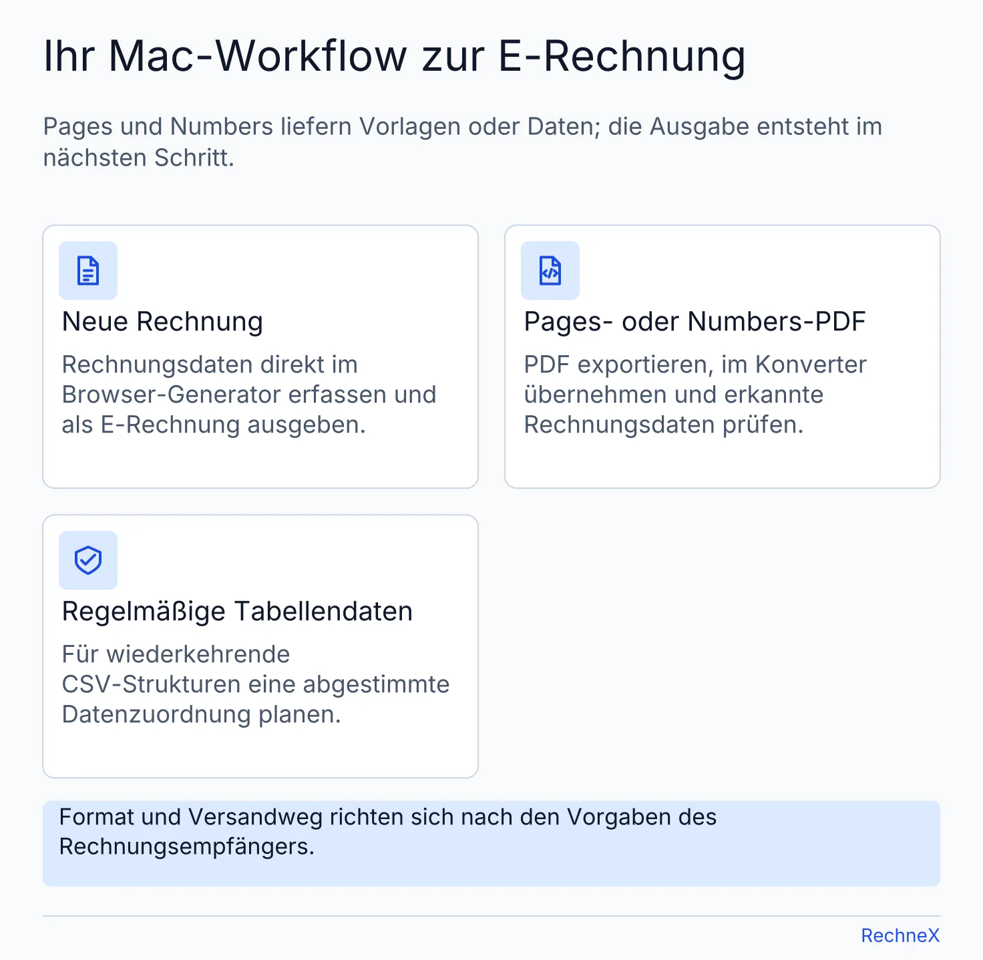Click the title Ihr Mac-Workflow zur E-Rechnung
Screen dimensions: 983x960
point(394,56)
